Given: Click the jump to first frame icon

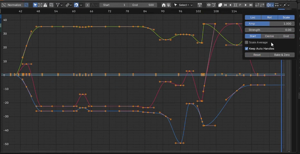Looking at the screenshot, I should [x=225, y=5].
